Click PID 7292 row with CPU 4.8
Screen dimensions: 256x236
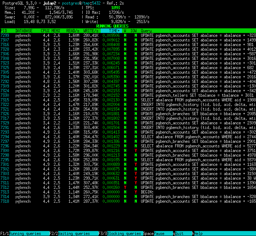(x=128, y=82)
